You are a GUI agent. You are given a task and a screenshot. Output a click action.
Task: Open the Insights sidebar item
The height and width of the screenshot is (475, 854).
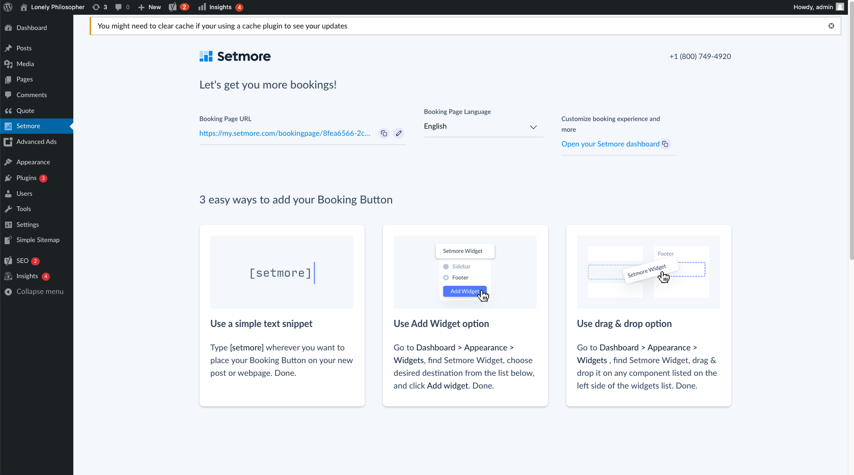tap(37, 276)
